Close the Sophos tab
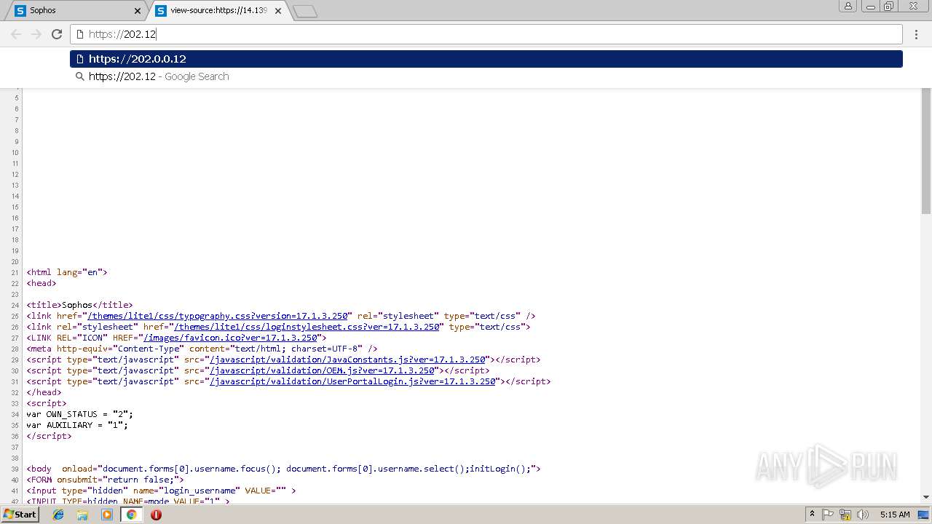 138,11
